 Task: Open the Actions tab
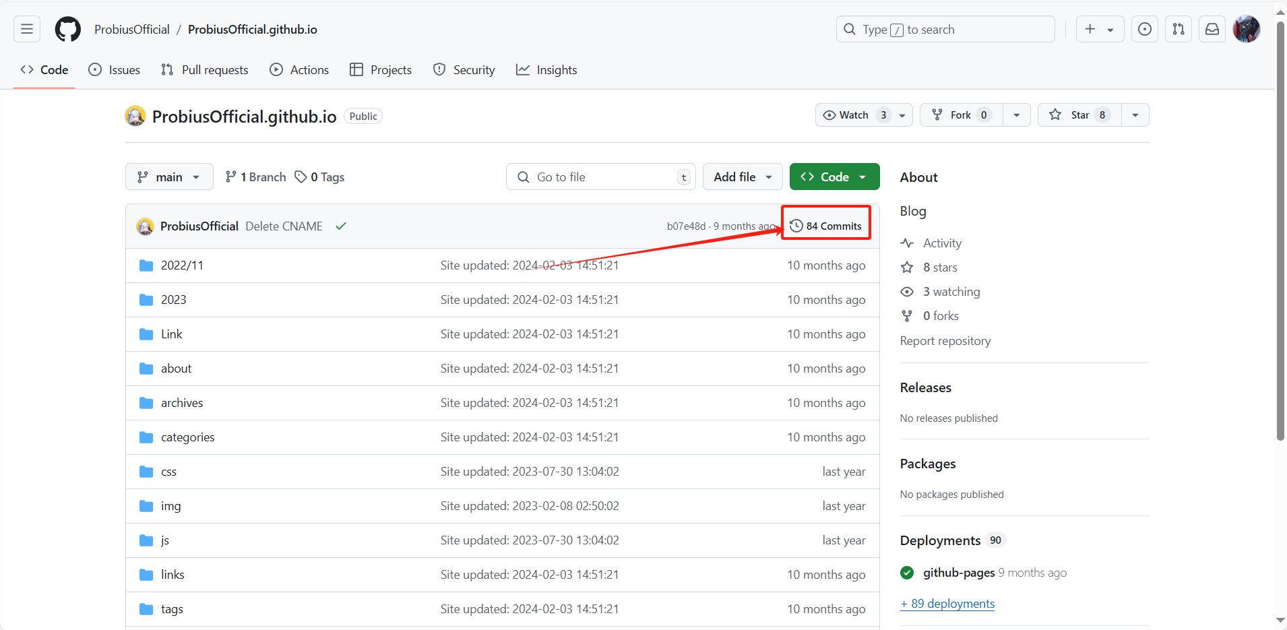pos(299,70)
